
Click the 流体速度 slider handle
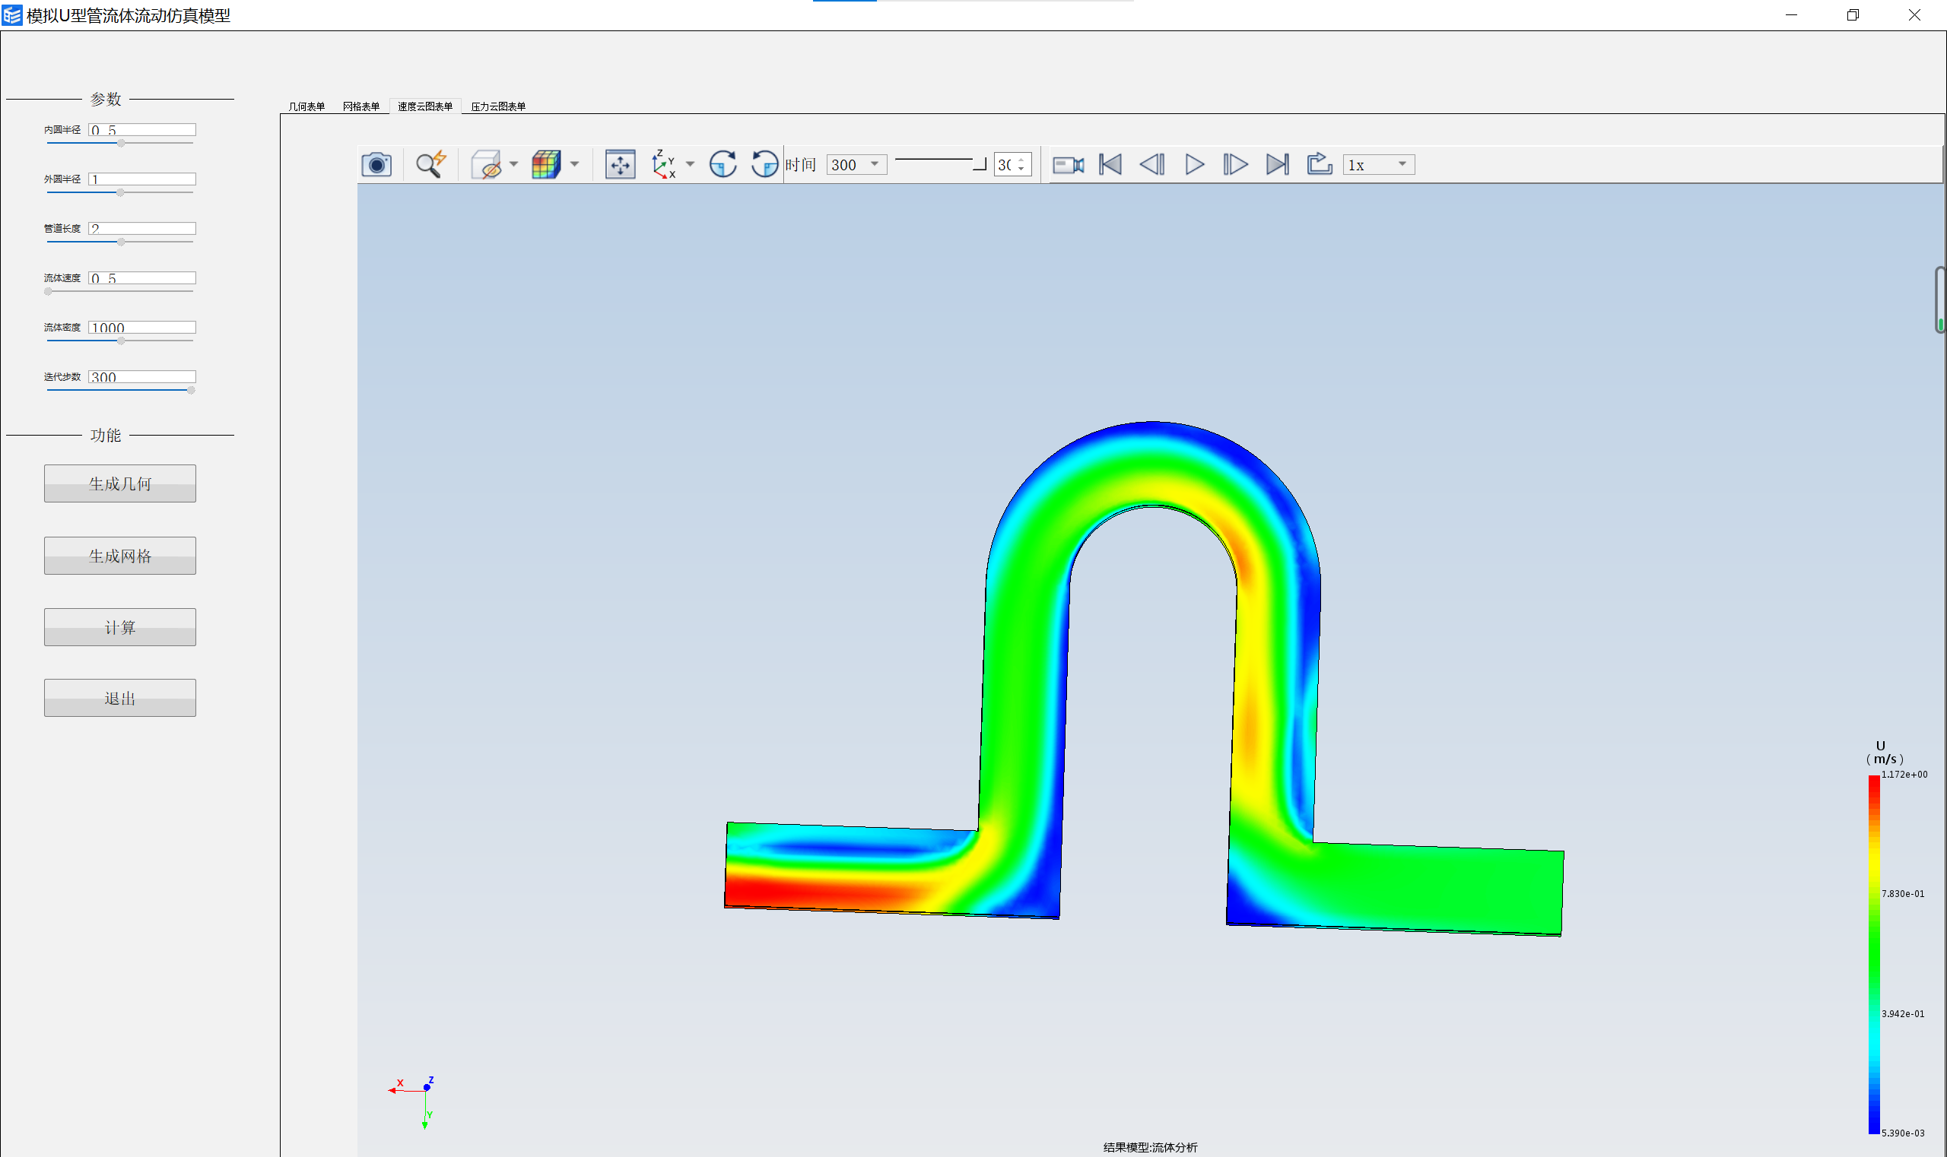tap(49, 292)
